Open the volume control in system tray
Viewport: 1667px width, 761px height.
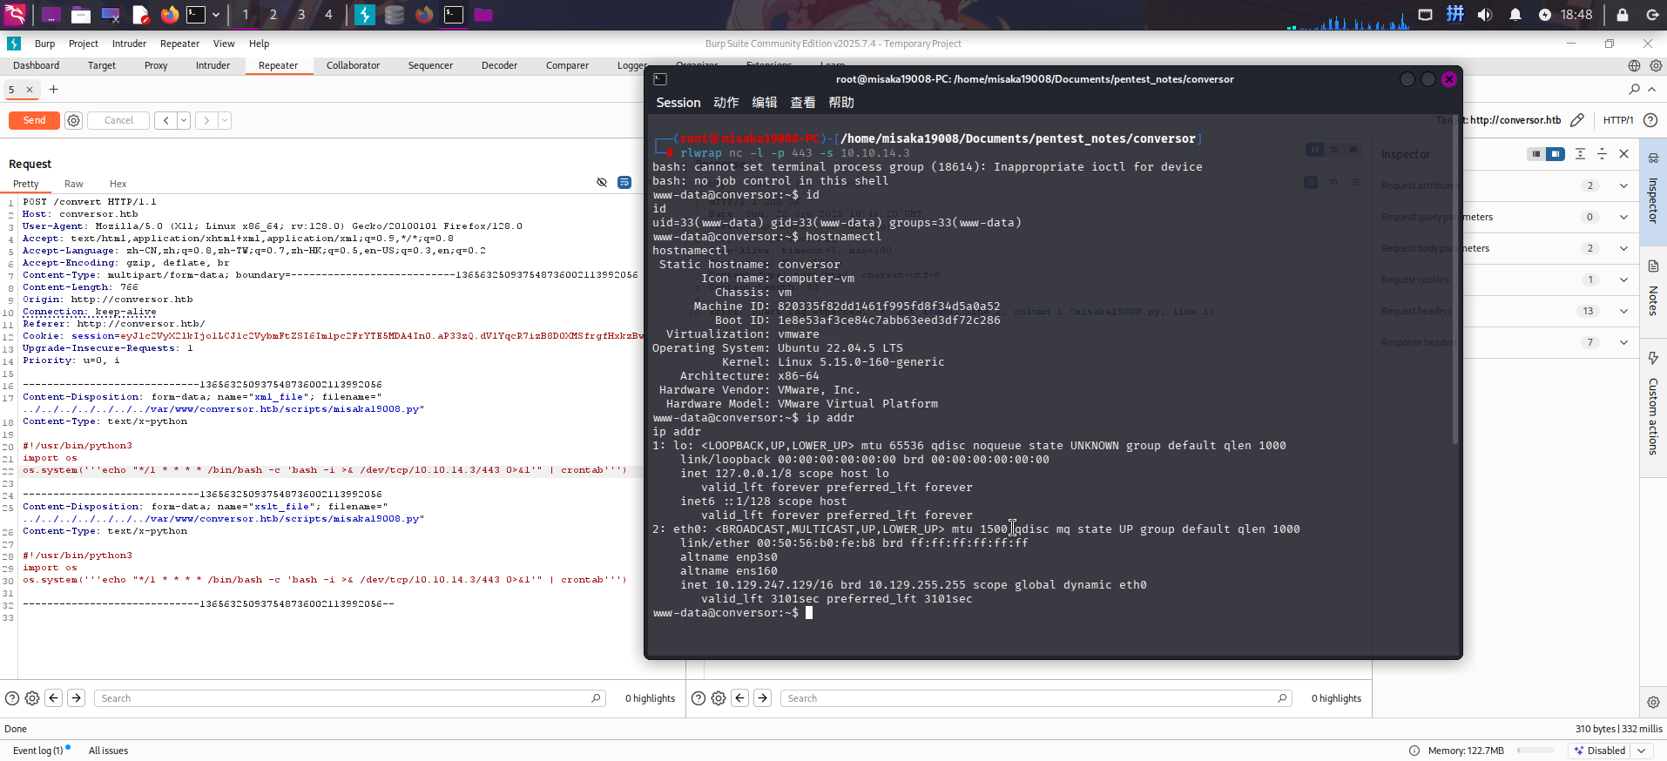pyautogui.click(x=1485, y=15)
